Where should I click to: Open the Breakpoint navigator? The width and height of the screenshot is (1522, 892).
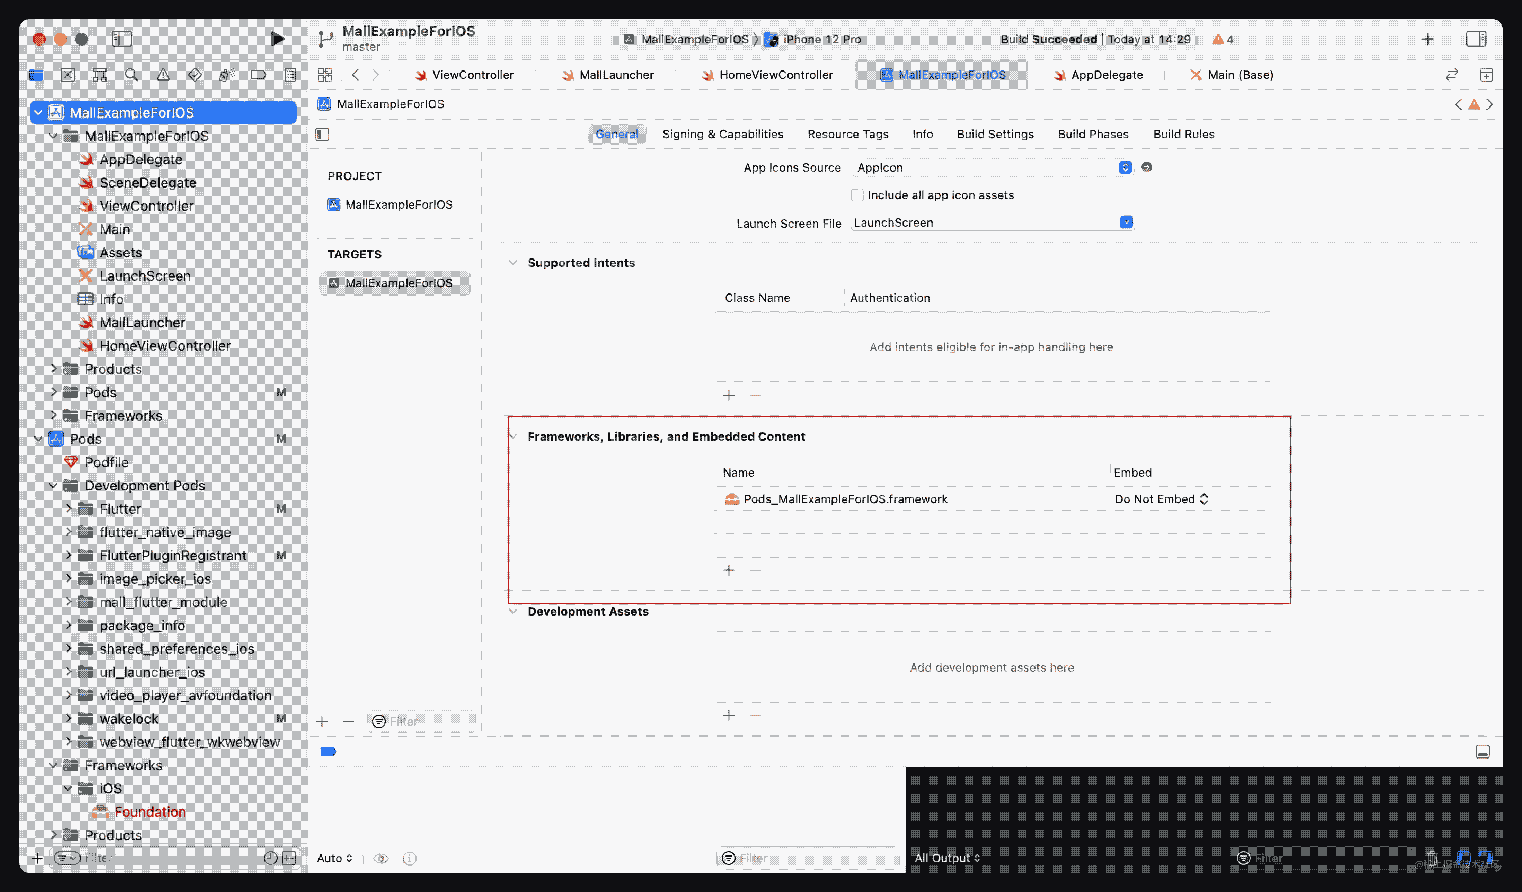(259, 75)
